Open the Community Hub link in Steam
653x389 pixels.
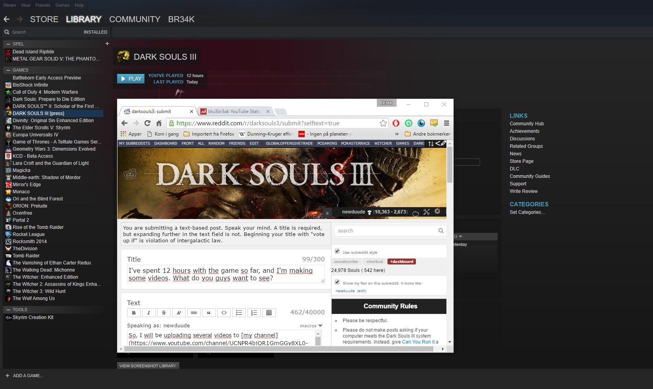pyautogui.click(x=527, y=124)
